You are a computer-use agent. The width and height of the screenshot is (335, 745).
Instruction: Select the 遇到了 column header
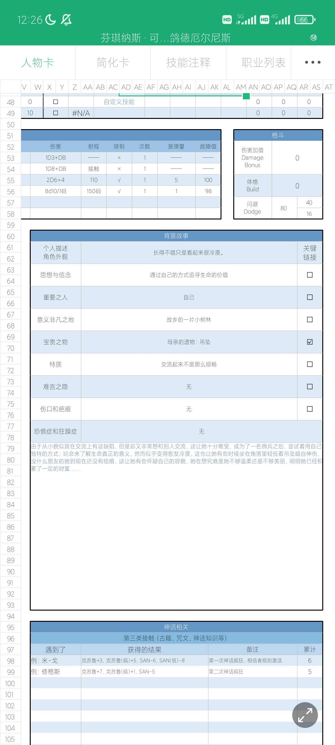point(56,649)
